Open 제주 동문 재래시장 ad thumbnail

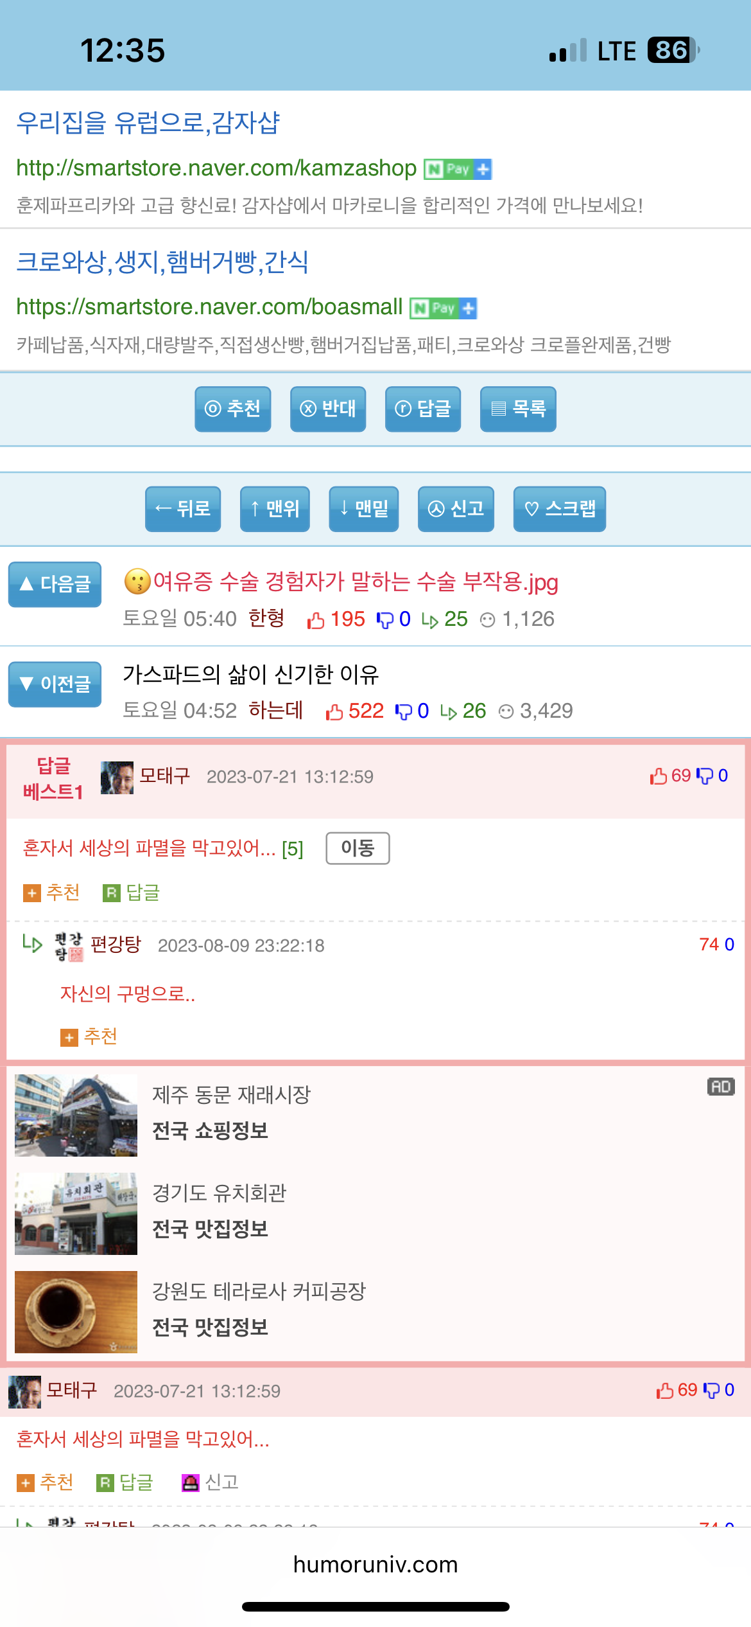76,1116
